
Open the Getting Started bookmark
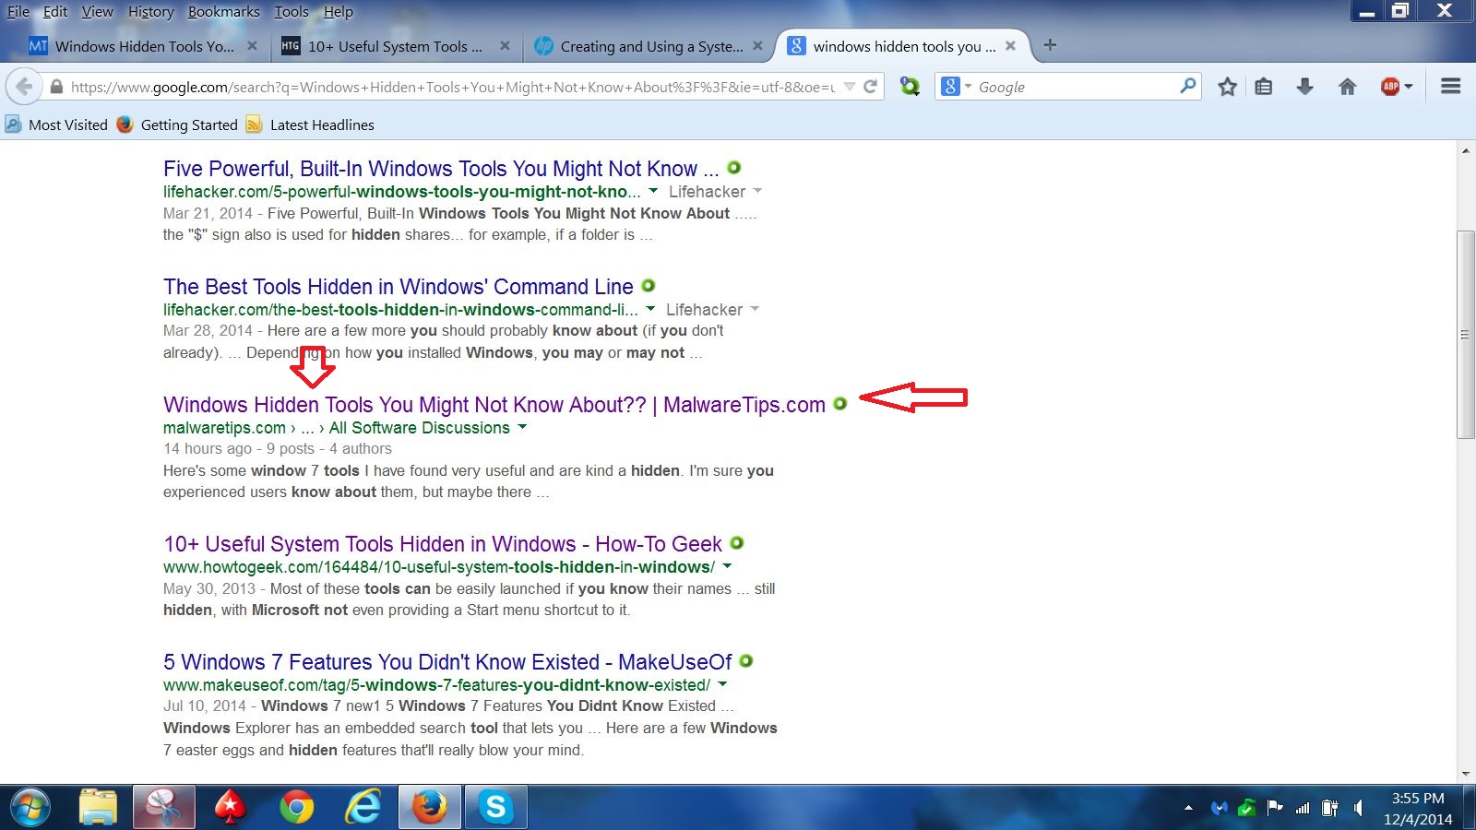(177, 125)
